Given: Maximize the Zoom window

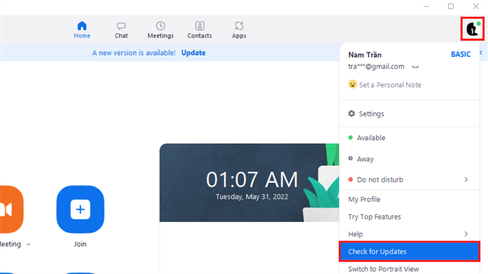Looking at the screenshot, I should (x=451, y=6).
